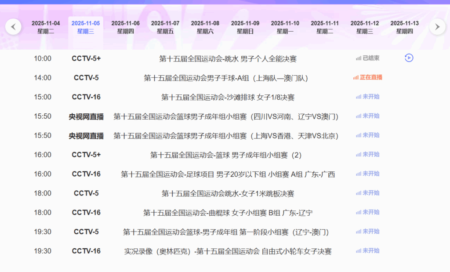
Task: Switch to the 2025-11-06 星期四 tab
Action: click(x=125, y=27)
